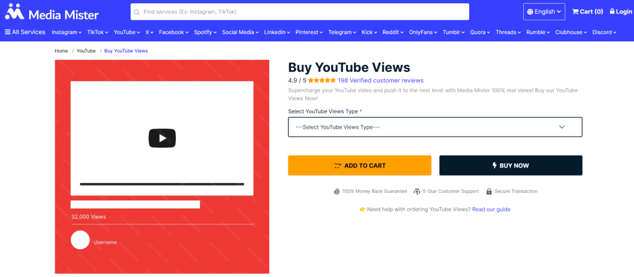Go to Login page

pos(620,12)
